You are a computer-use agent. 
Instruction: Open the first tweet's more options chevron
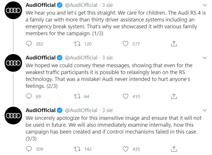(x=205, y=5)
